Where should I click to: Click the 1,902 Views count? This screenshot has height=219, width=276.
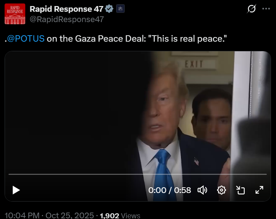(120, 216)
